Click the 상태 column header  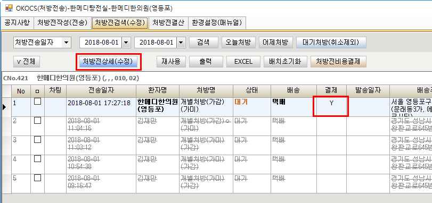[x=252, y=91]
